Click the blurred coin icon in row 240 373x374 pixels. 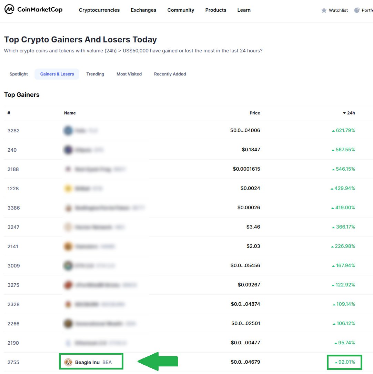pos(68,150)
